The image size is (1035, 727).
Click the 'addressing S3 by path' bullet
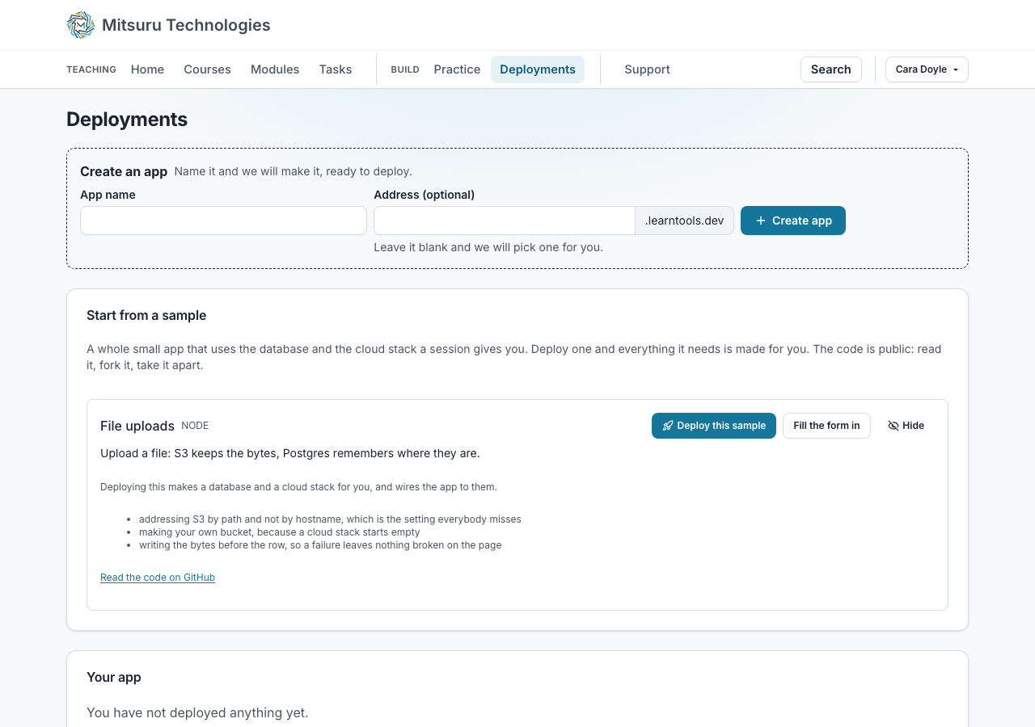pyautogui.click(x=330, y=519)
